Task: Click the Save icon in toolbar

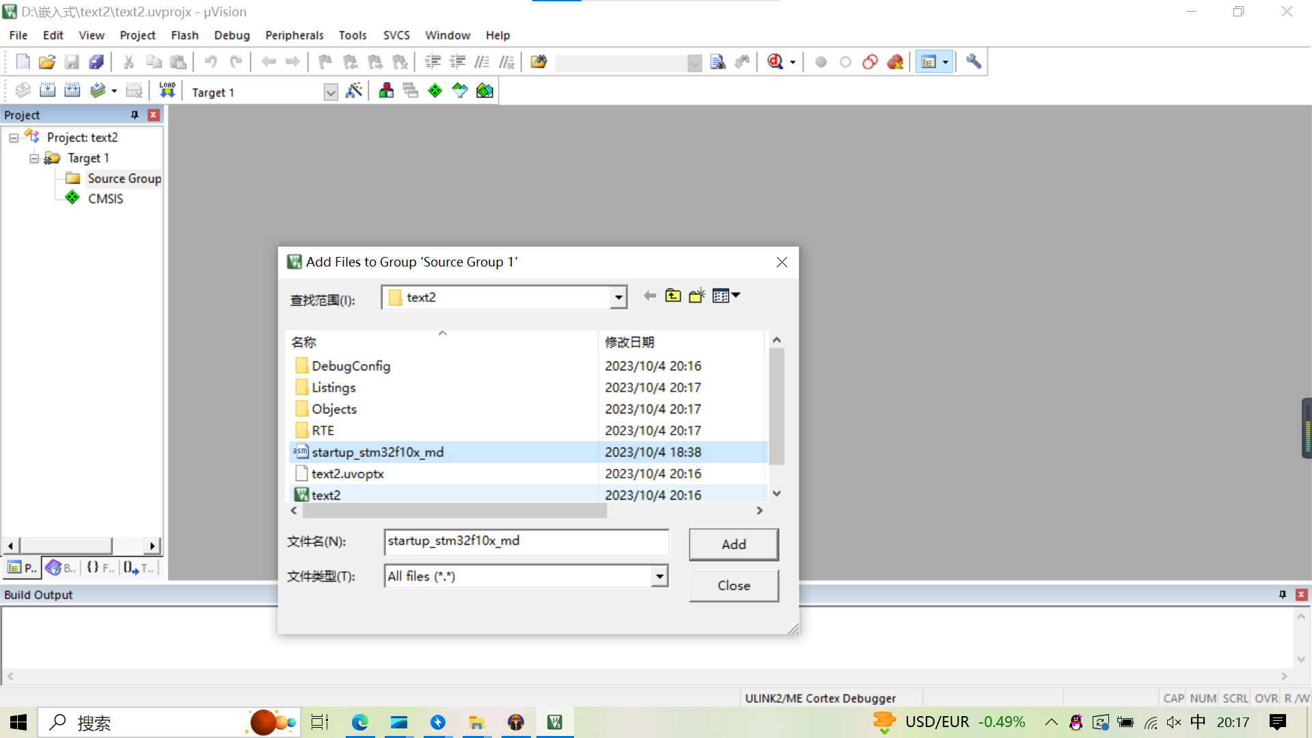Action: click(72, 62)
